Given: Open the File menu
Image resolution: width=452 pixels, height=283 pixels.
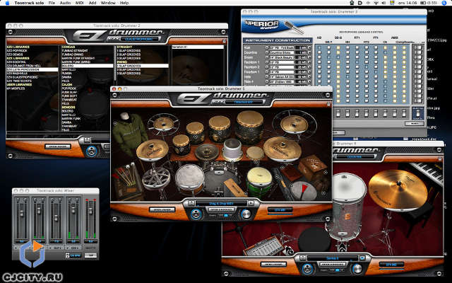Looking at the screenshot, I should (x=52, y=3).
